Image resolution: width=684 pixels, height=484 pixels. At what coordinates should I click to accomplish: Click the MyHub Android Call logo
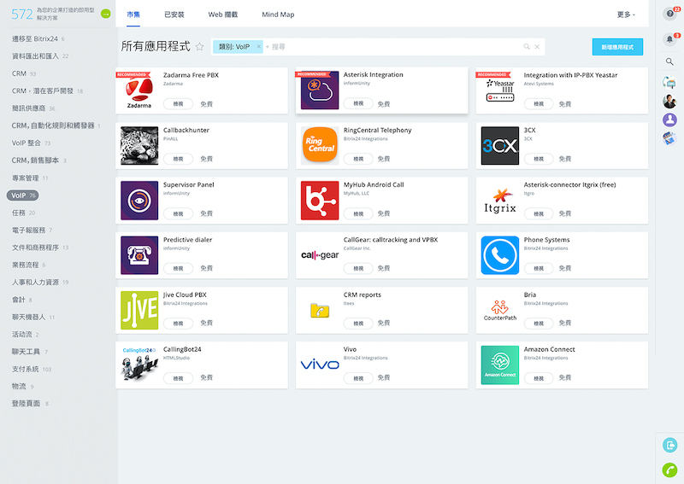[x=320, y=201]
